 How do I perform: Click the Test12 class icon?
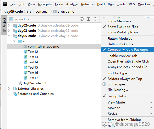[25, 52]
